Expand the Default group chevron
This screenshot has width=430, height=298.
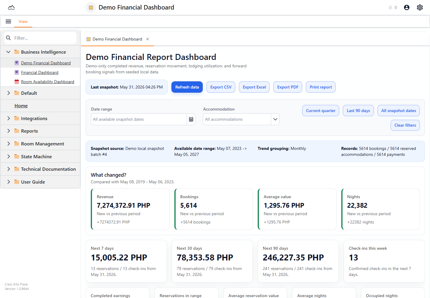pyautogui.click(x=8, y=93)
